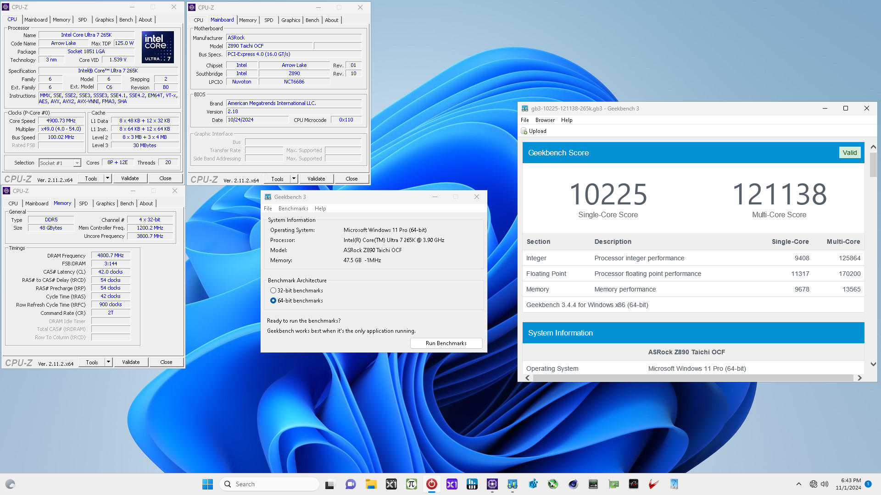Open the last blue page taskbar icon
881x495 pixels.
(674, 484)
